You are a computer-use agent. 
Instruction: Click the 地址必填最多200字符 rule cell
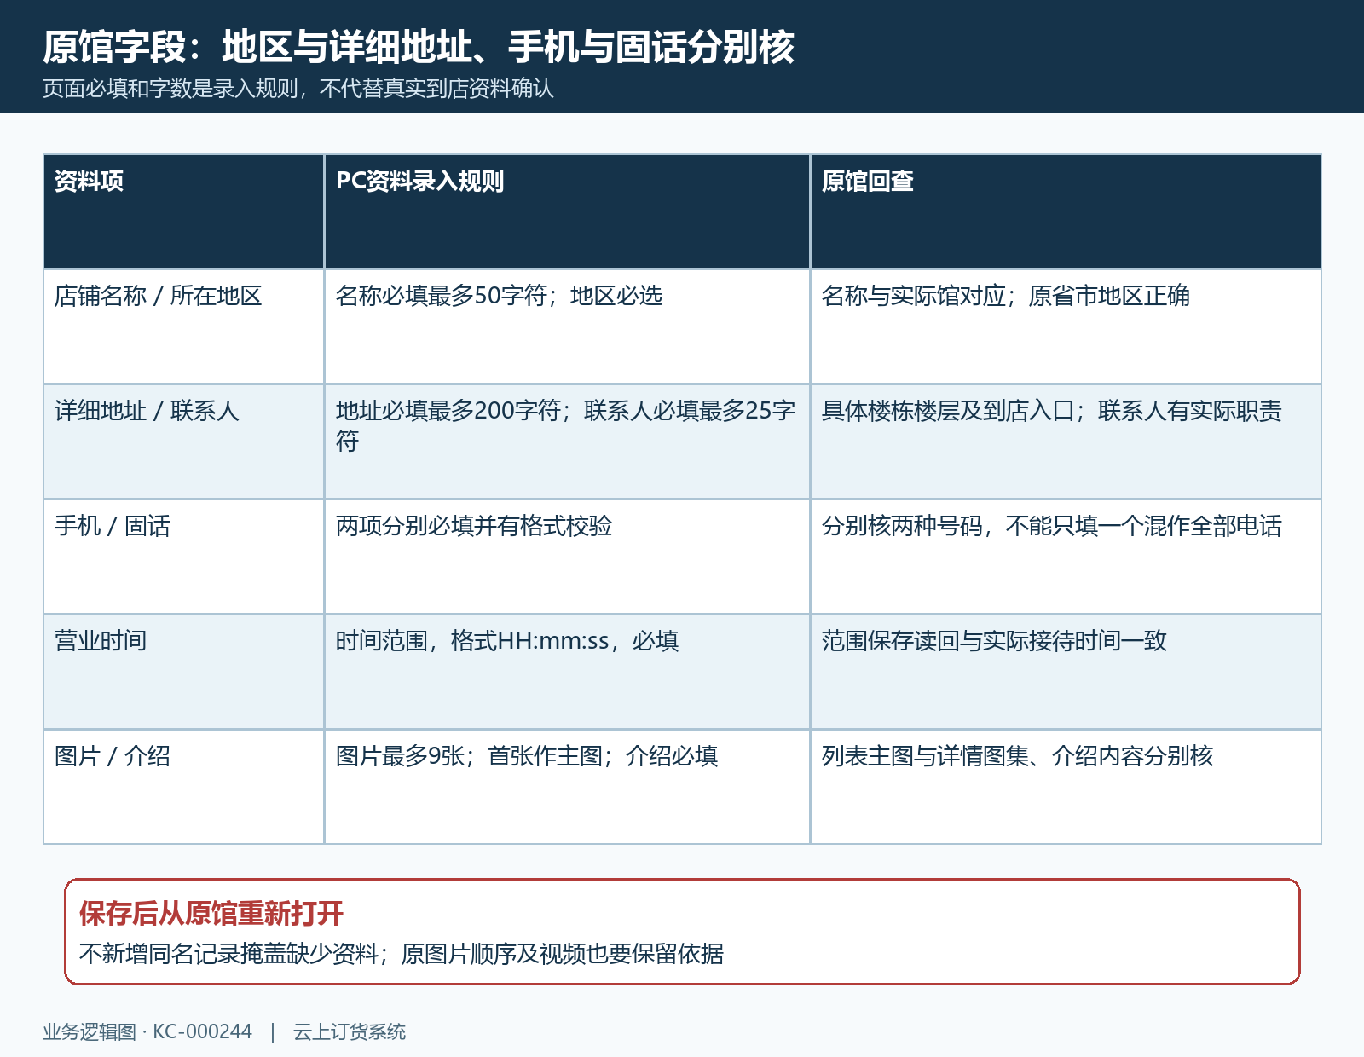click(567, 442)
